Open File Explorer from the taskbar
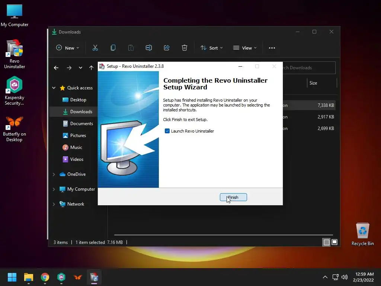Screen dimensions: 381x286 pyautogui.click(x=28, y=277)
